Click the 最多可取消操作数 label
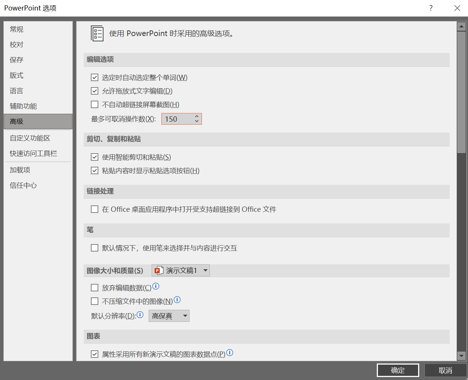468x380 pixels. coord(123,119)
